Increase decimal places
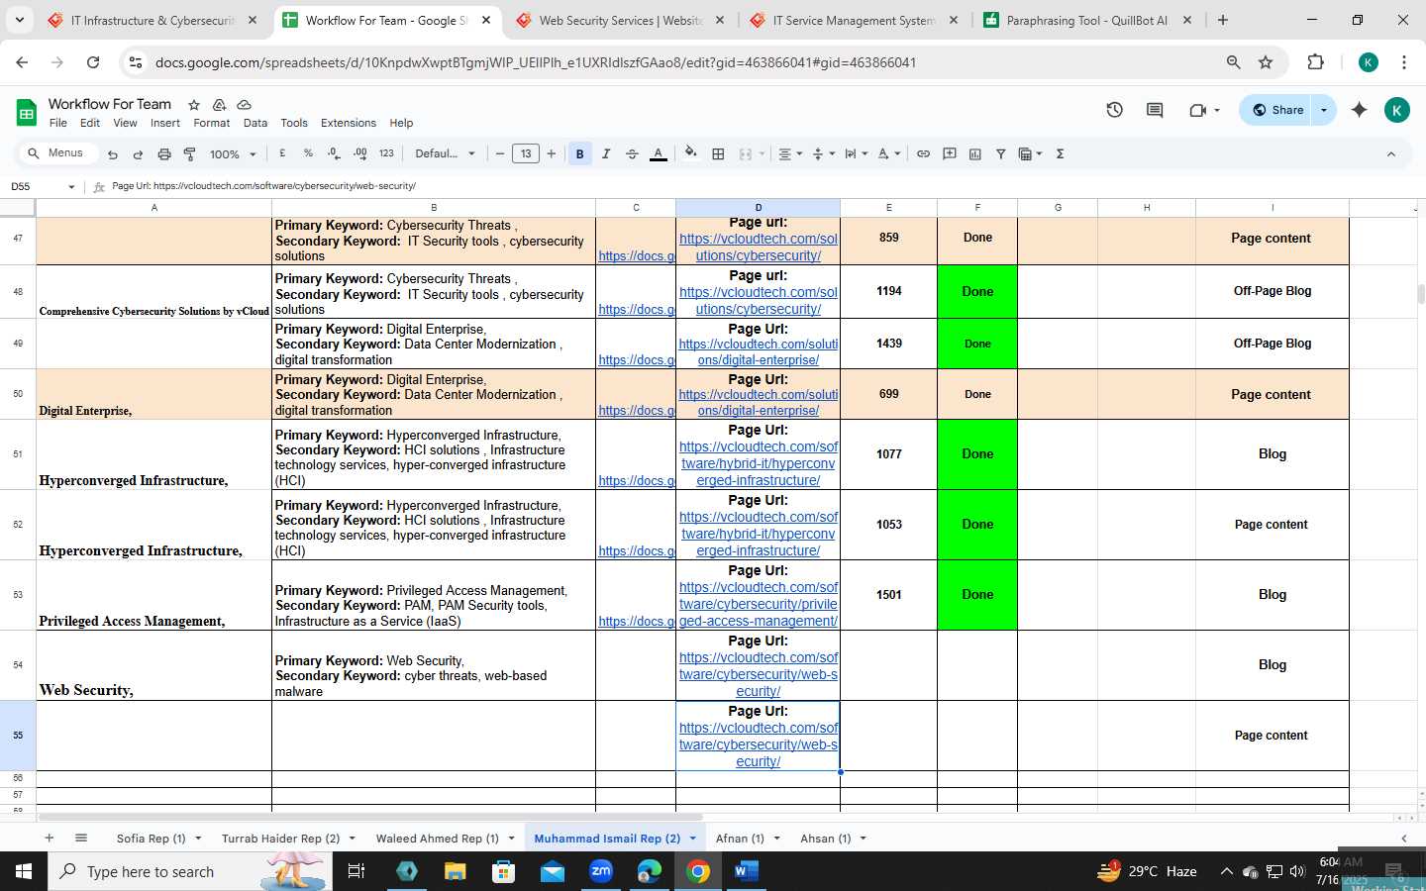This screenshot has height=891, width=1426. 359,153
